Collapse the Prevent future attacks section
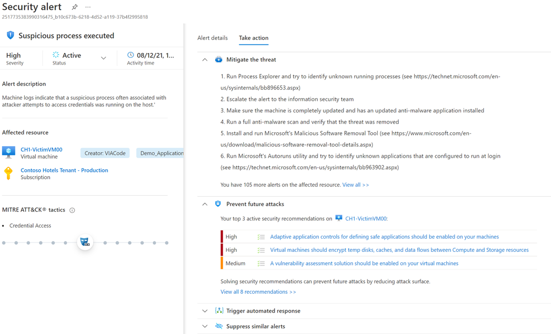This screenshot has height=334, width=551. [205, 204]
